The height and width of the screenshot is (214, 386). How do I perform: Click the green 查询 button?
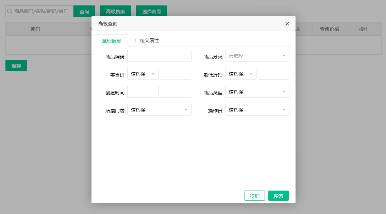pos(84,11)
